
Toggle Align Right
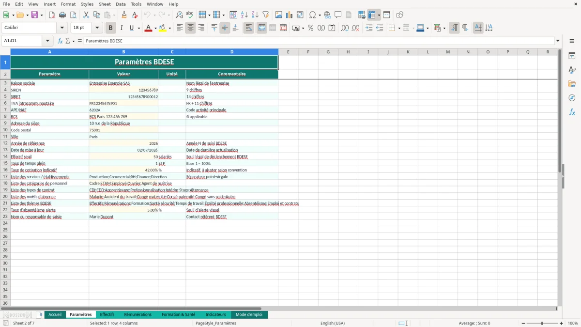(x=201, y=28)
